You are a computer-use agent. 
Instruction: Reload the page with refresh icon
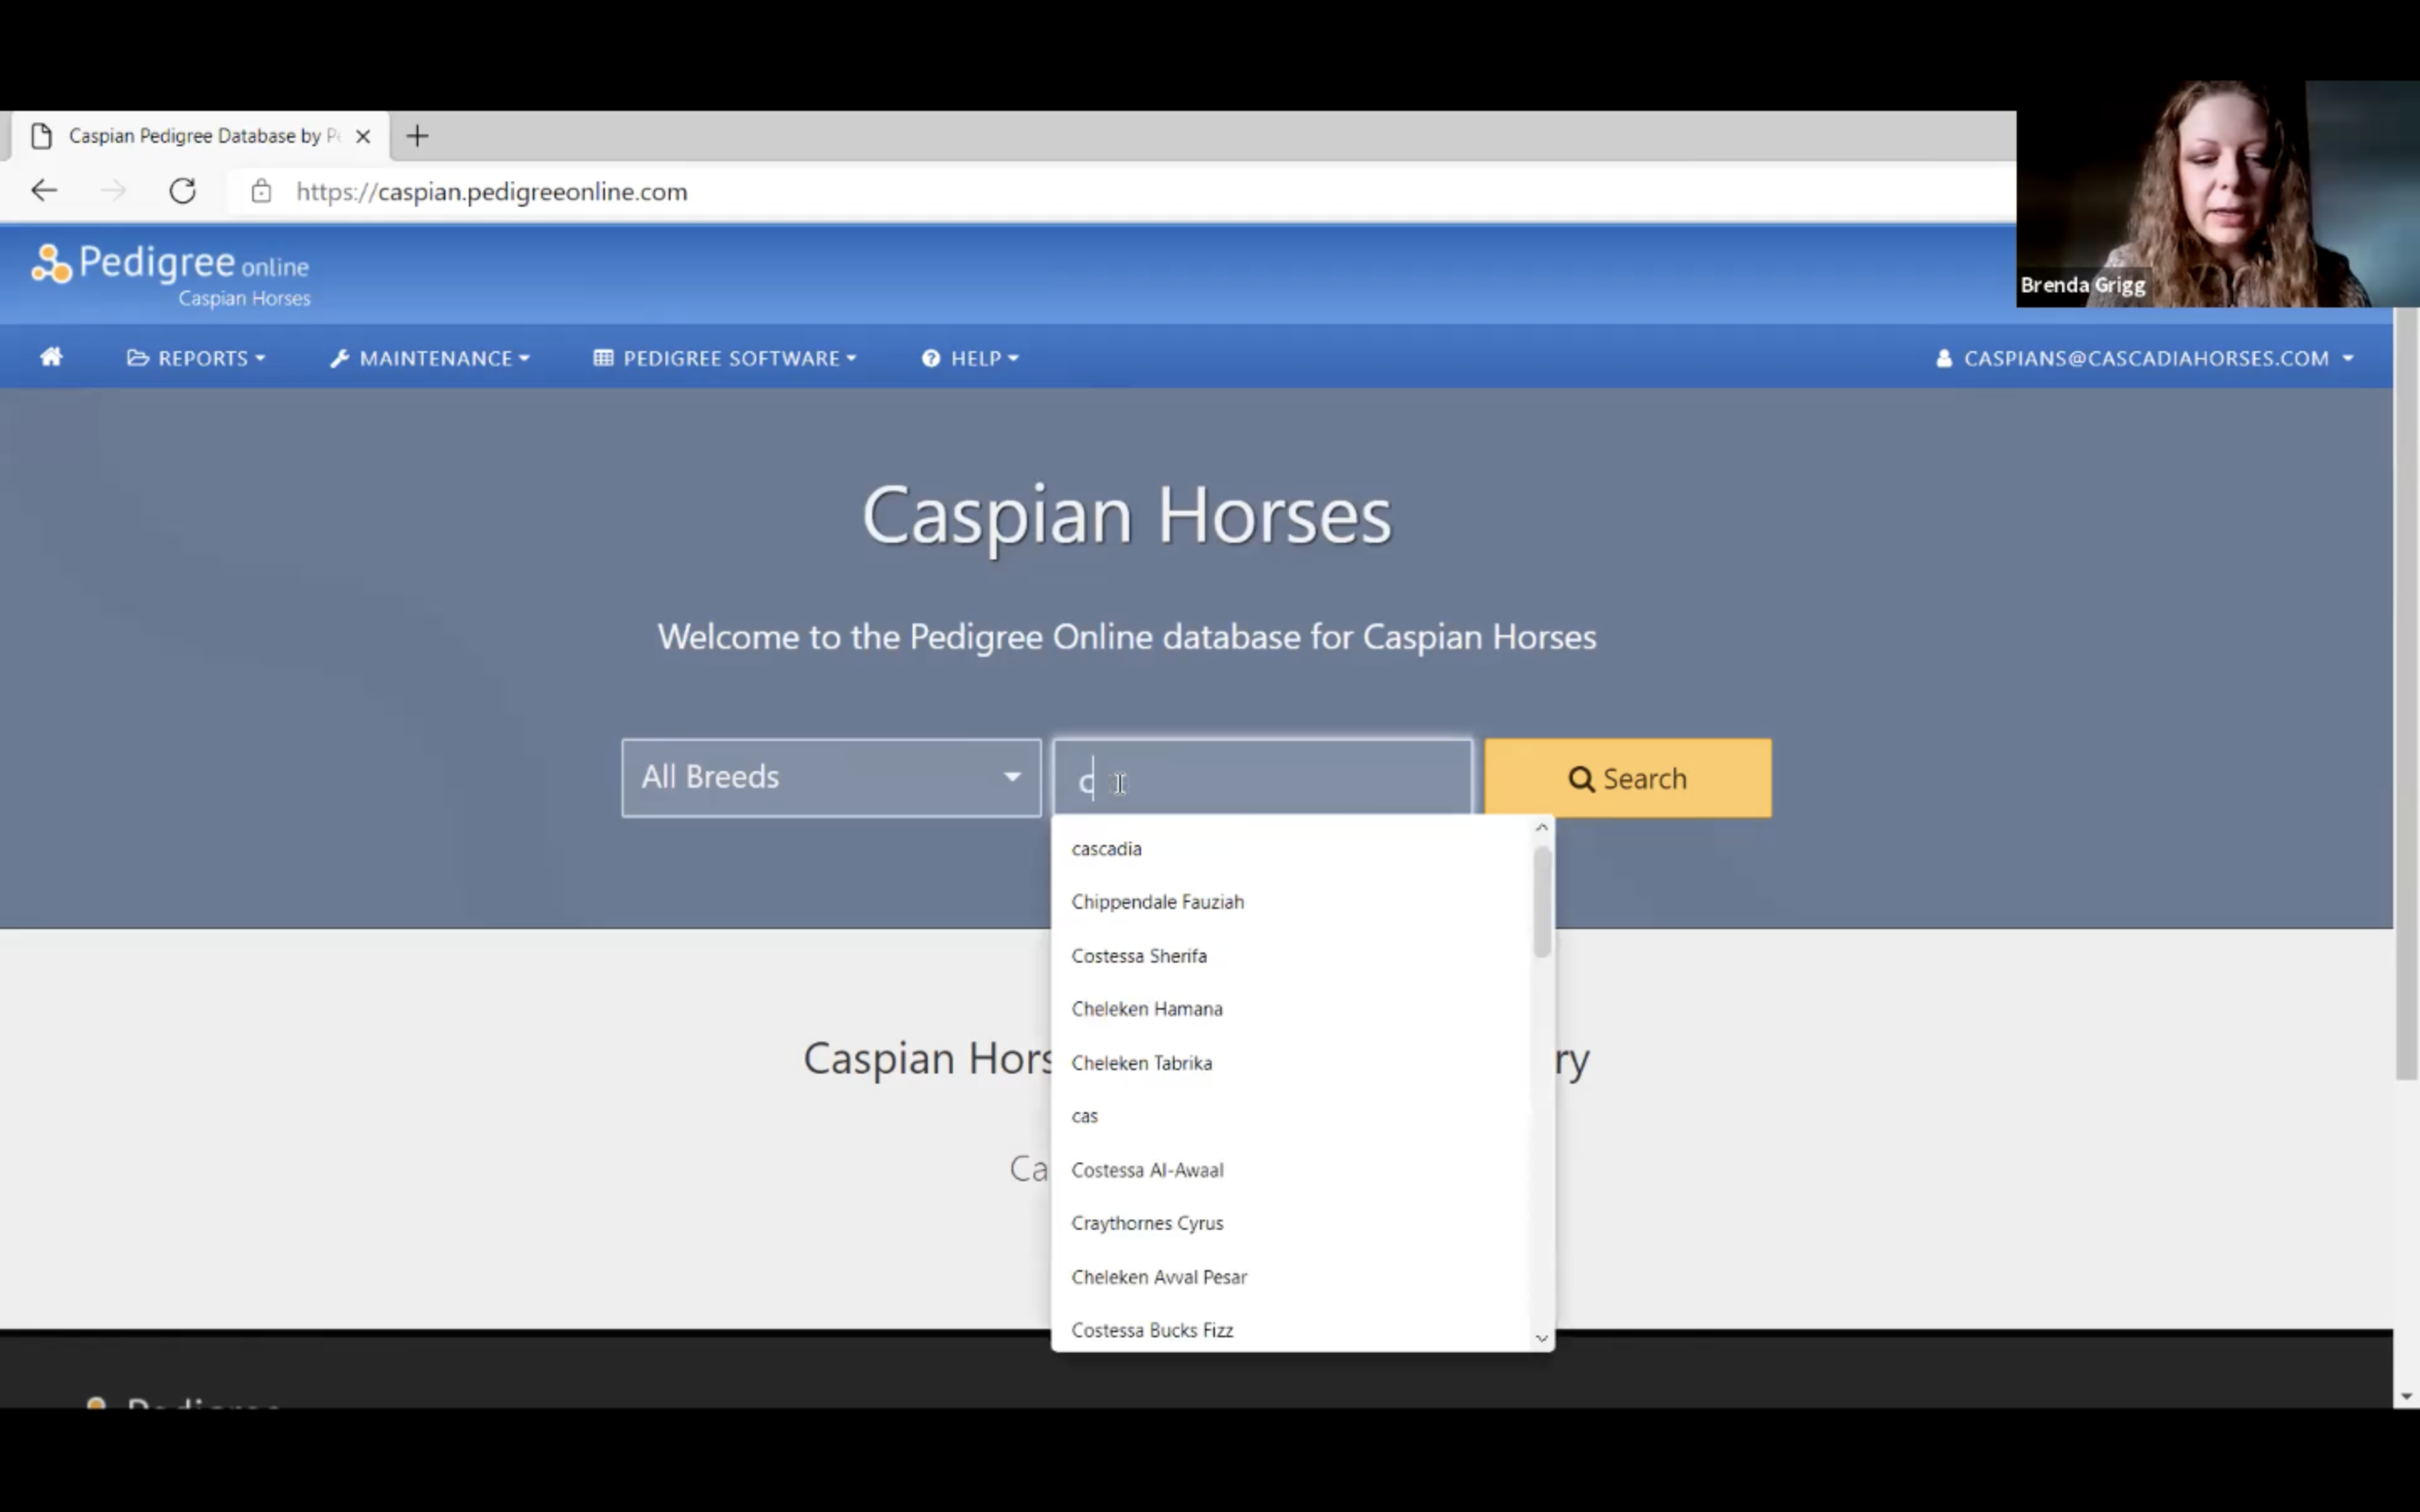[x=182, y=191]
